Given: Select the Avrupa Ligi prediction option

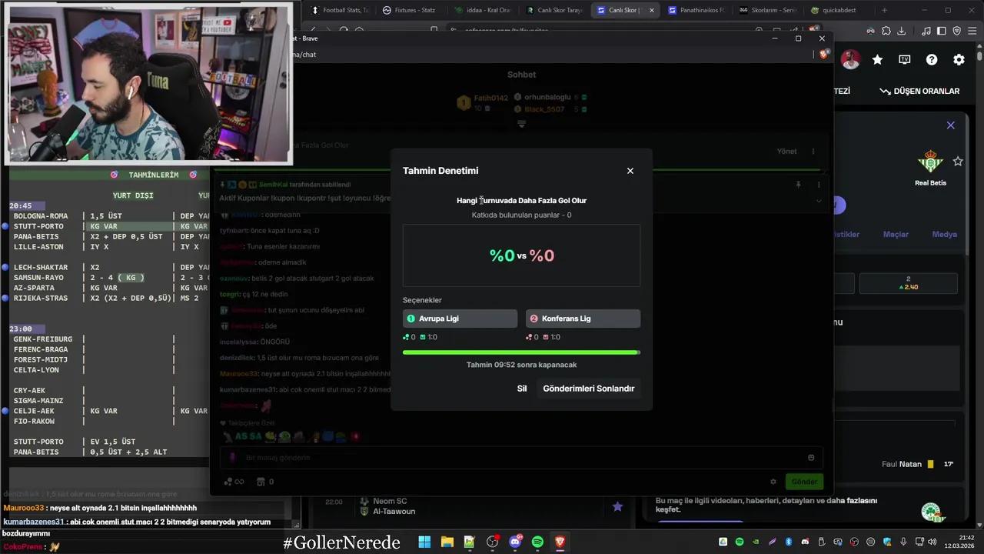Looking at the screenshot, I should tap(460, 319).
